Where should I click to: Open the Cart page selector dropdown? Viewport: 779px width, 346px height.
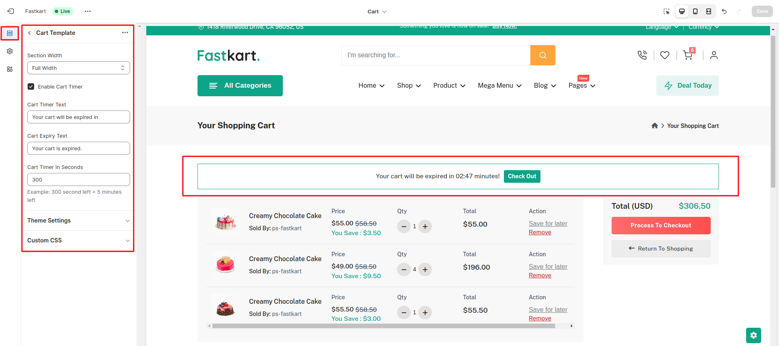coord(377,11)
